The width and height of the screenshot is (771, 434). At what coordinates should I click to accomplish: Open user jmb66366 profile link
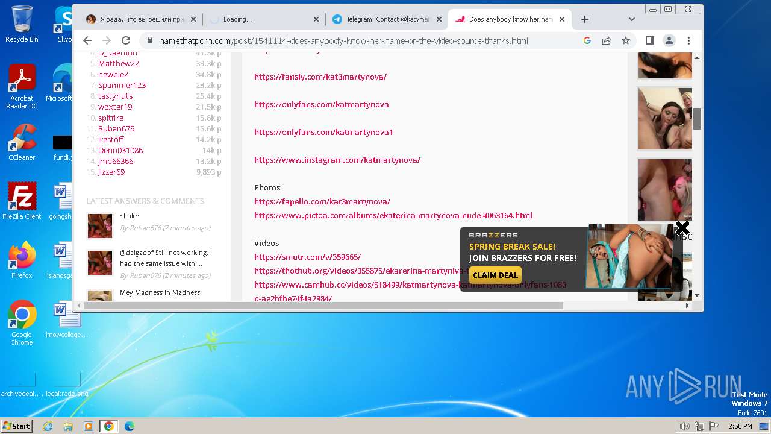tap(116, 161)
